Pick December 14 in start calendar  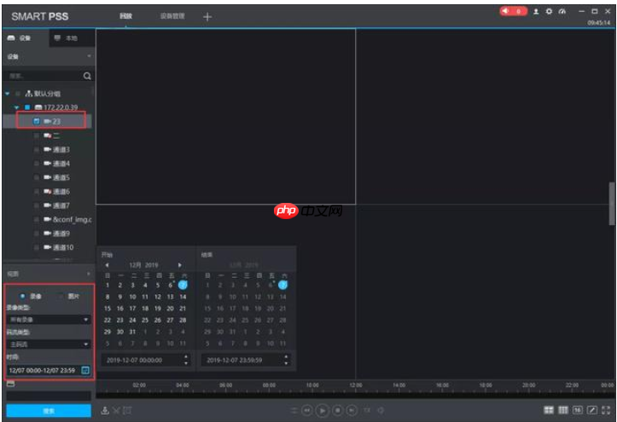(x=183, y=297)
